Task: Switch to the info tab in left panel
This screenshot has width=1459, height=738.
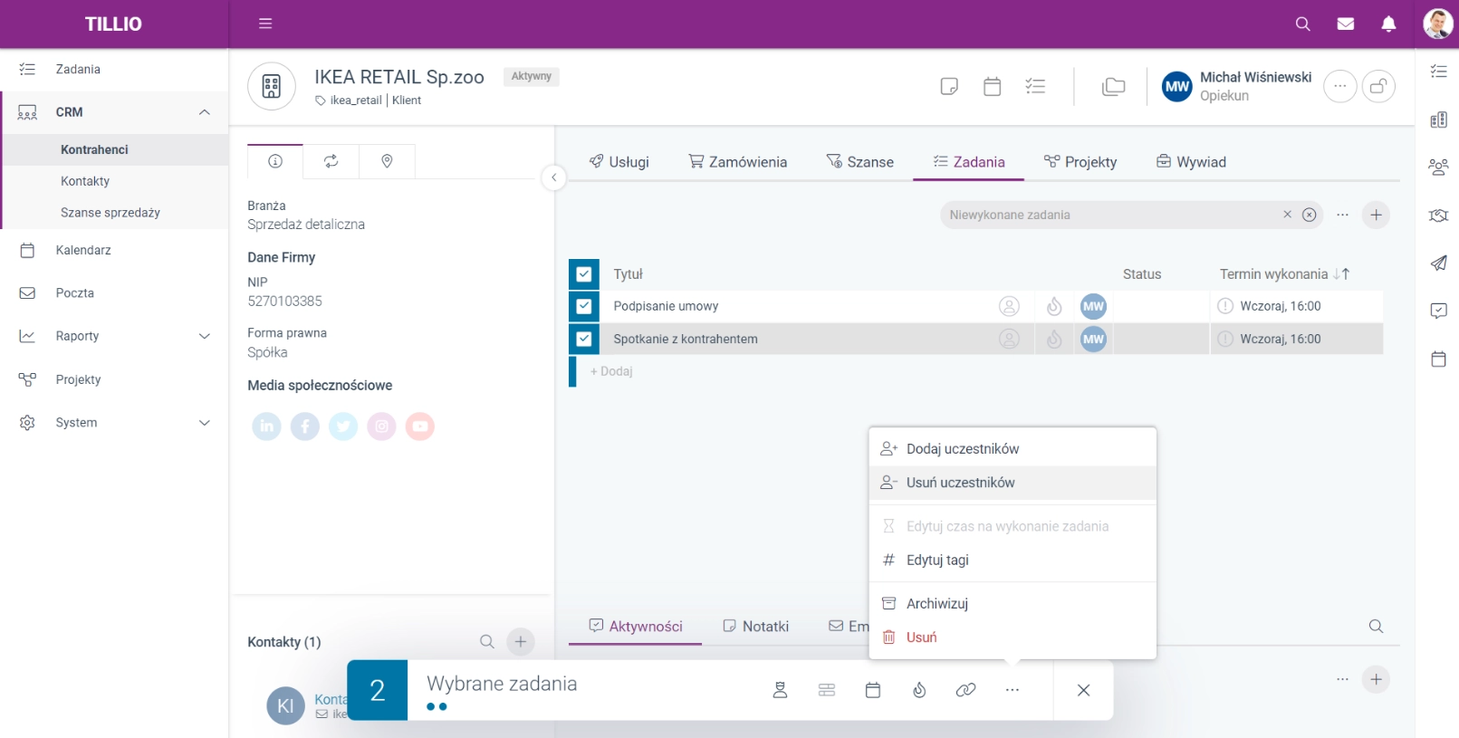Action: tap(275, 161)
